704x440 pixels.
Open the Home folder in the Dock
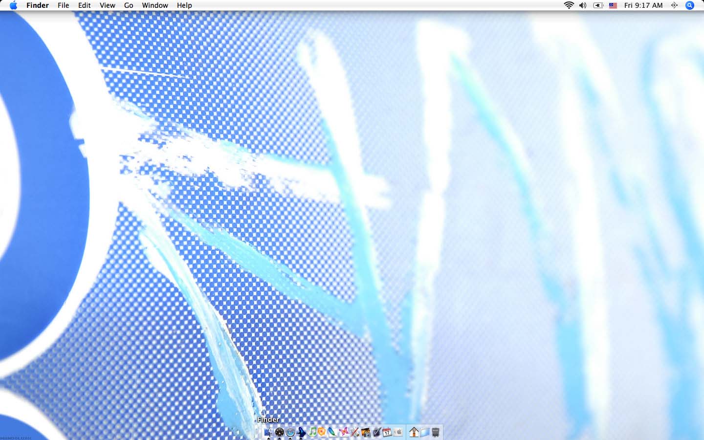click(414, 432)
